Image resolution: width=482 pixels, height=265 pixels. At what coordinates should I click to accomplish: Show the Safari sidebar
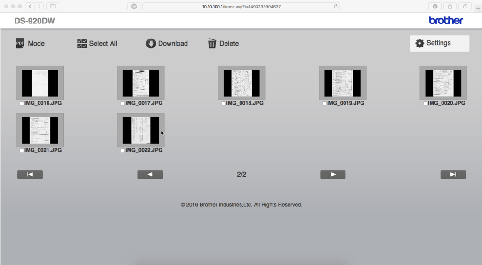coord(53,6)
